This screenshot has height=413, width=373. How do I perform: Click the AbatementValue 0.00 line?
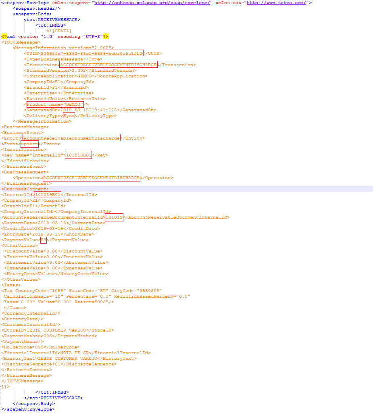[56, 263]
